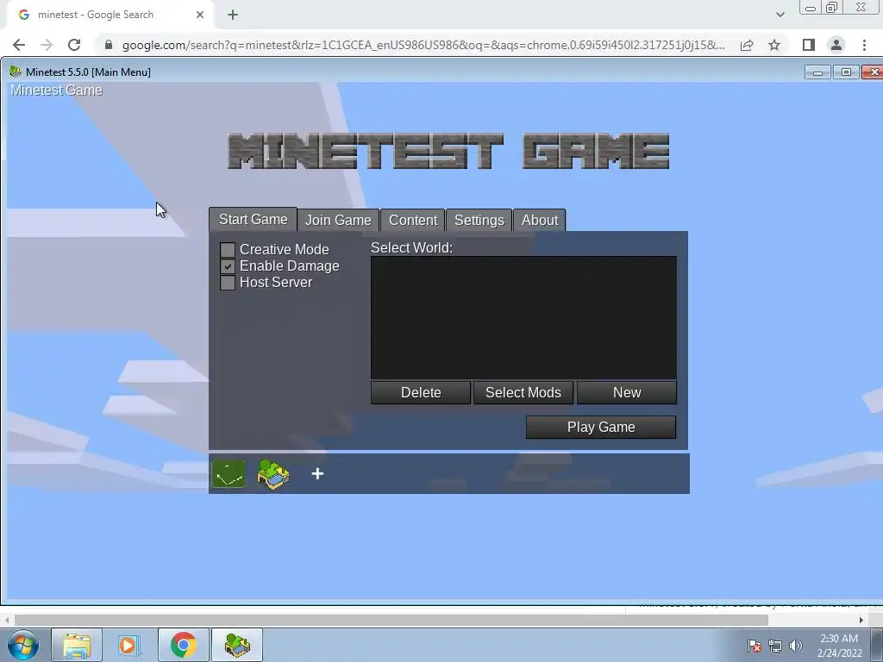
Task: Open a new Chrome tab
Action: pos(233,16)
